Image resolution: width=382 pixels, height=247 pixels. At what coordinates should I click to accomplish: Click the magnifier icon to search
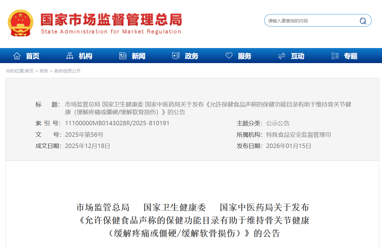(x=363, y=20)
